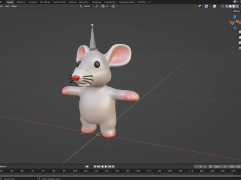Switch to the Rendering workspace tab

(x=96, y=2)
